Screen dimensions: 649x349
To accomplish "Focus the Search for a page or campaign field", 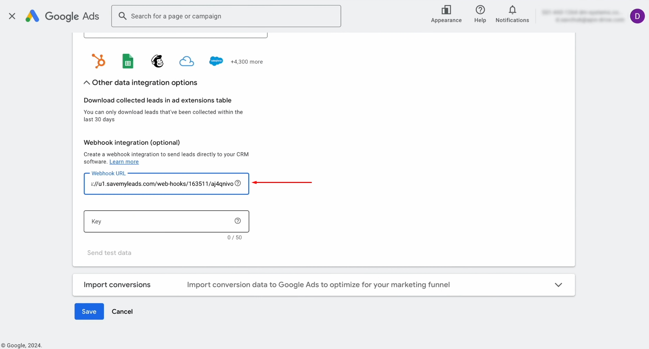I will (x=226, y=16).
